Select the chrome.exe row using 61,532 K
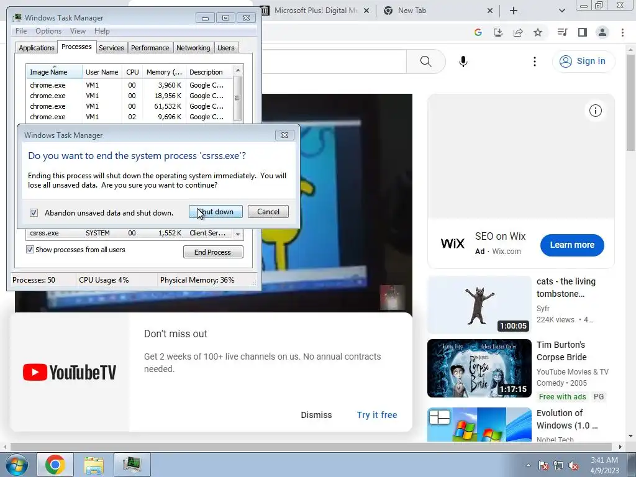 click(129, 106)
